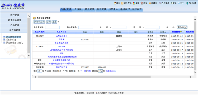Click sidebar scroll up arrow
The image size is (198, 95).
point(29,16)
